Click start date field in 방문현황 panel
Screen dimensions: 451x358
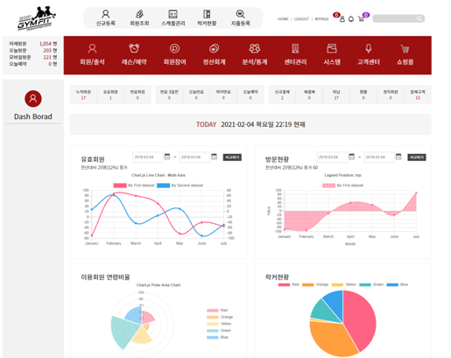(x=332, y=157)
